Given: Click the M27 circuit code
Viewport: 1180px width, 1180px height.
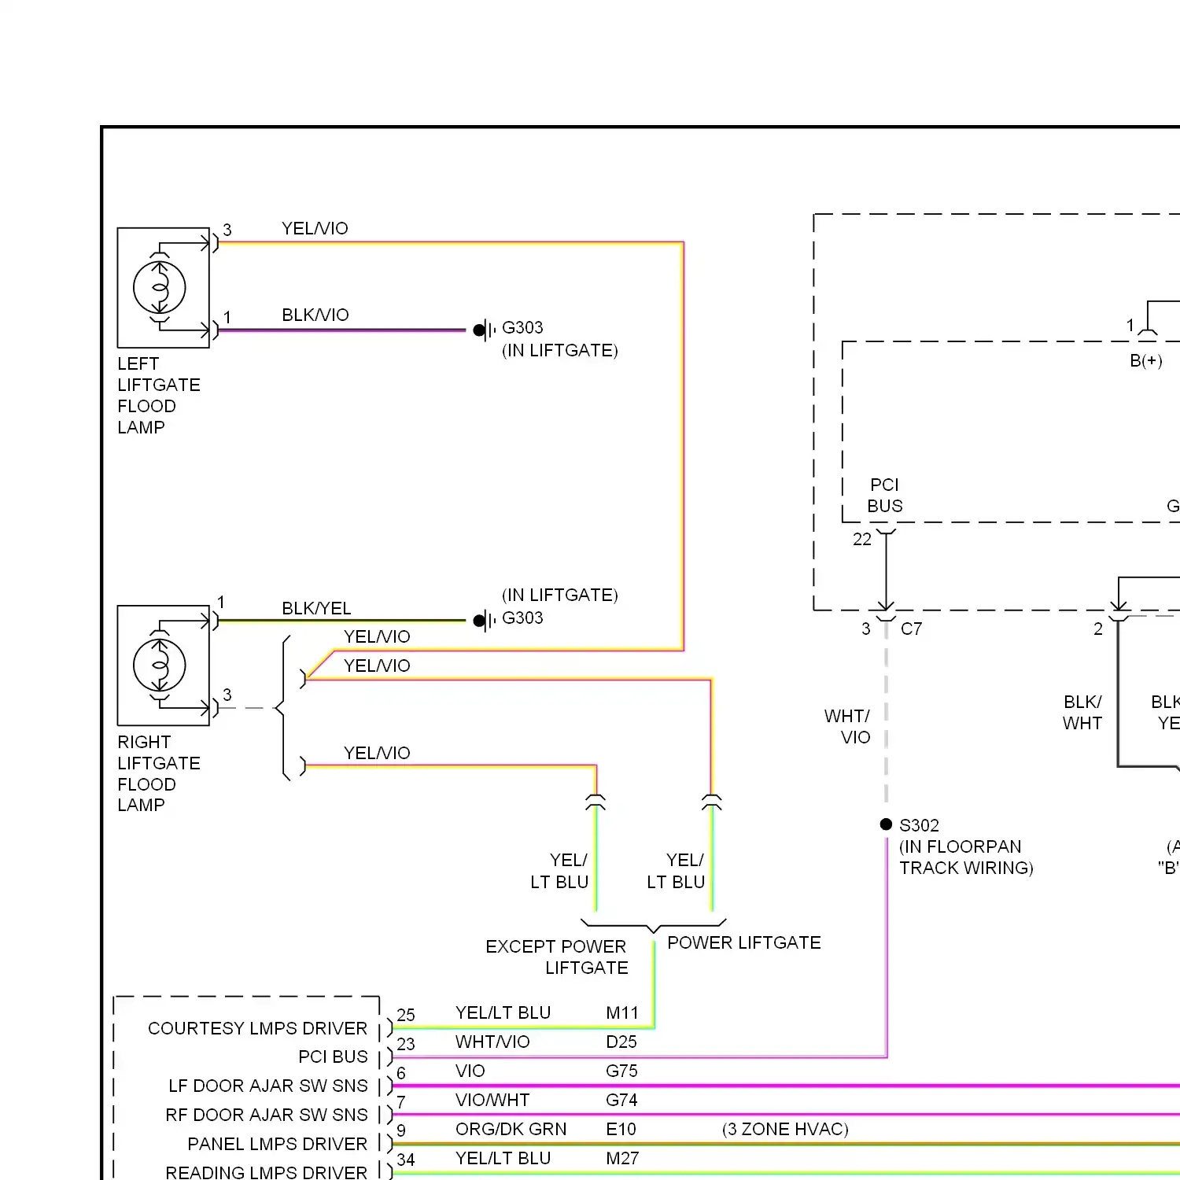Looking at the screenshot, I should [622, 1158].
